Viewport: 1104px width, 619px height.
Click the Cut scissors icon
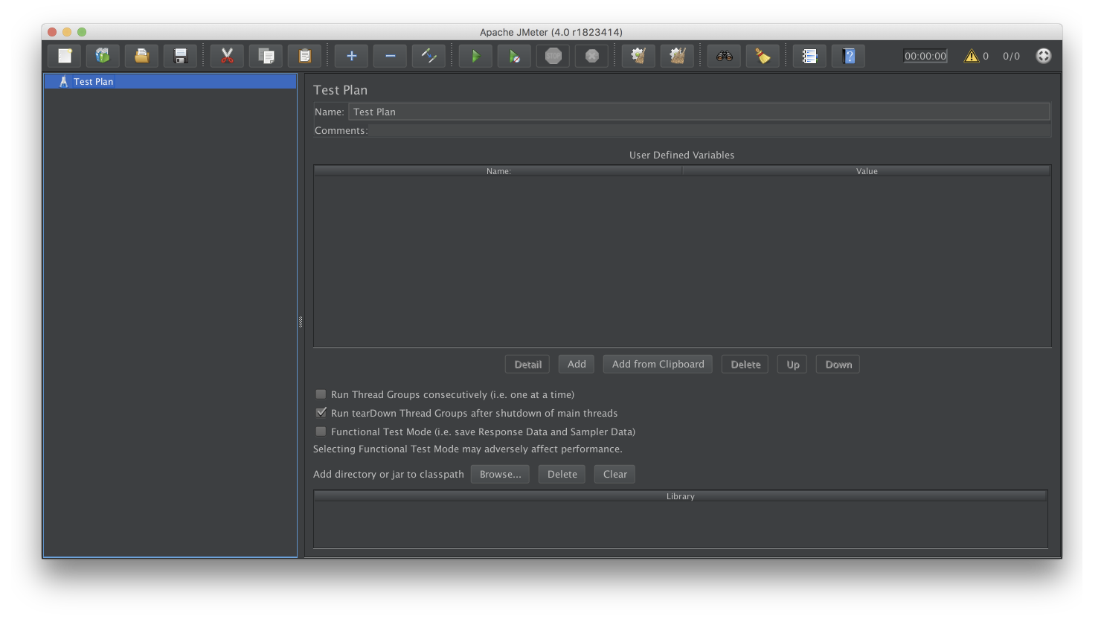pos(227,56)
